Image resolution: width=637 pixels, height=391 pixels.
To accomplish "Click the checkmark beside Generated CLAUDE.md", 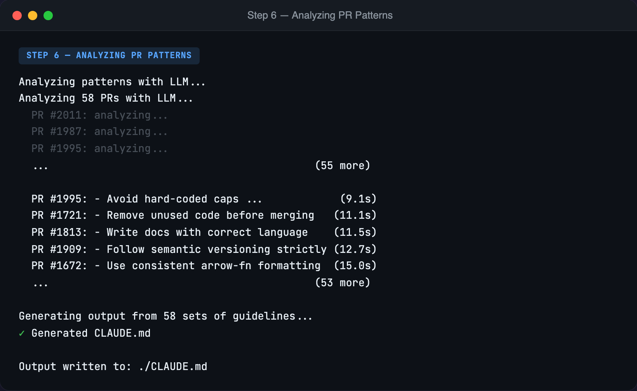I will click(x=22, y=333).
